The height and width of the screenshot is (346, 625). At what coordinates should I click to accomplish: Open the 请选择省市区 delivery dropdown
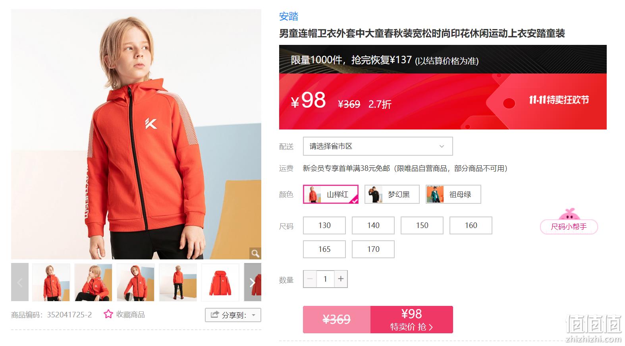point(378,146)
